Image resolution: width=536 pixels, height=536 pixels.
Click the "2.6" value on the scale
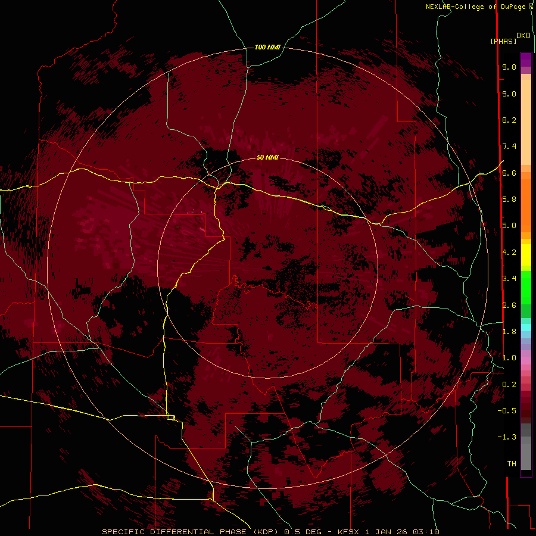pos(509,306)
